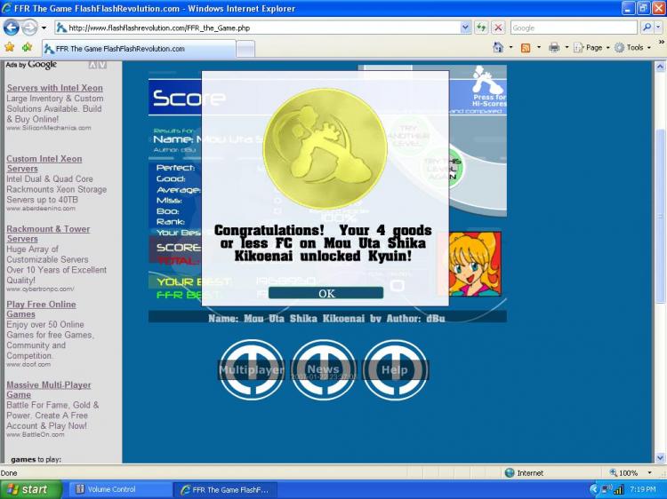Click the address bar URL field

point(257,28)
